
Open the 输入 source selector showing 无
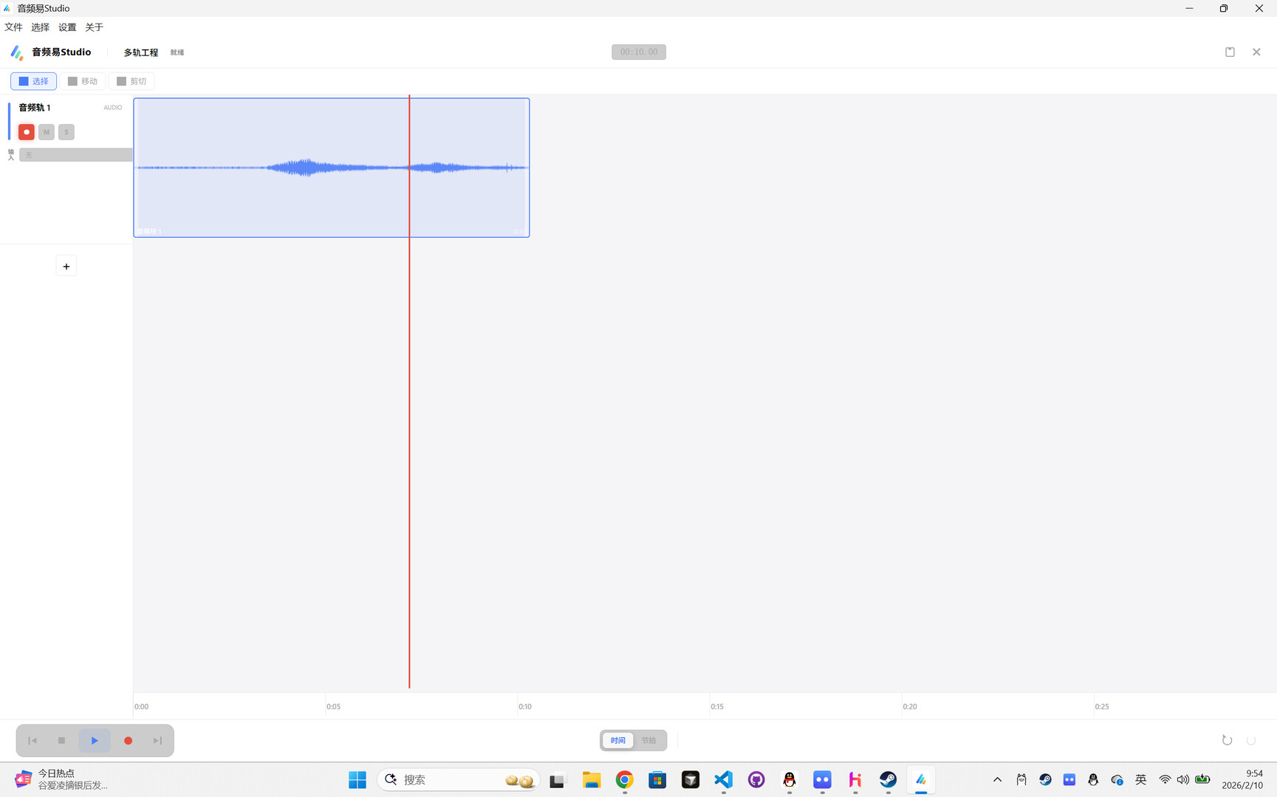point(75,154)
